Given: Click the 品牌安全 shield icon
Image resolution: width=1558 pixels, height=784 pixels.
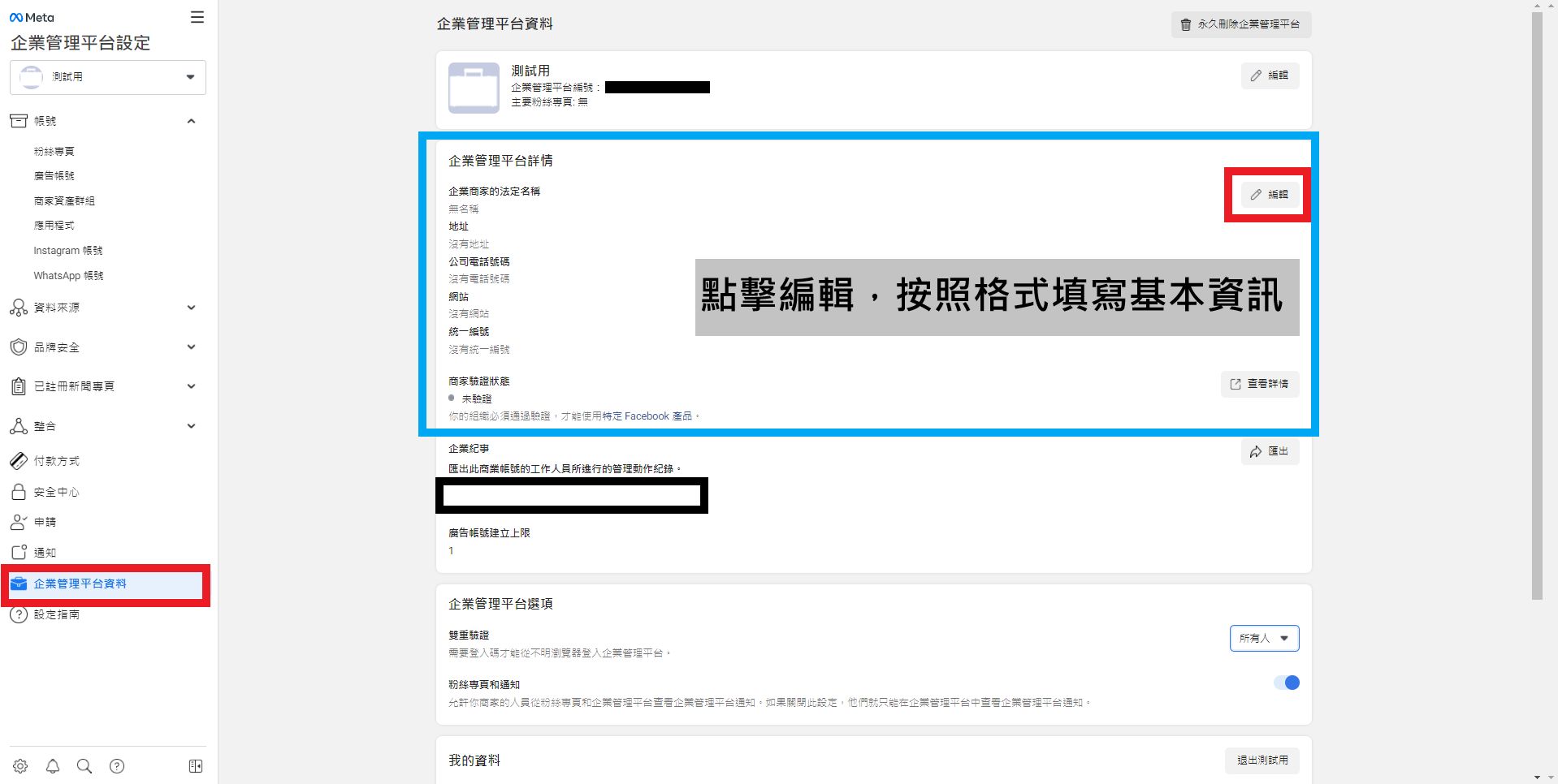Looking at the screenshot, I should pyautogui.click(x=19, y=347).
